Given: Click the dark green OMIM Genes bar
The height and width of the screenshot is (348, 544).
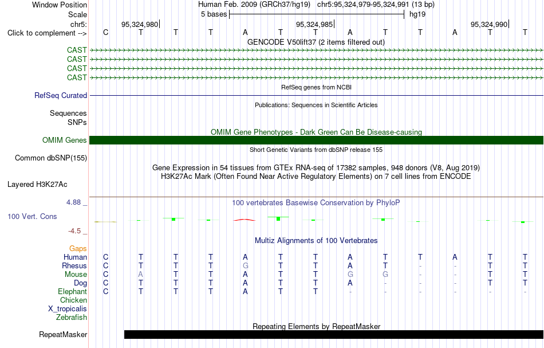Looking at the screenshot, I should point(316,140).
